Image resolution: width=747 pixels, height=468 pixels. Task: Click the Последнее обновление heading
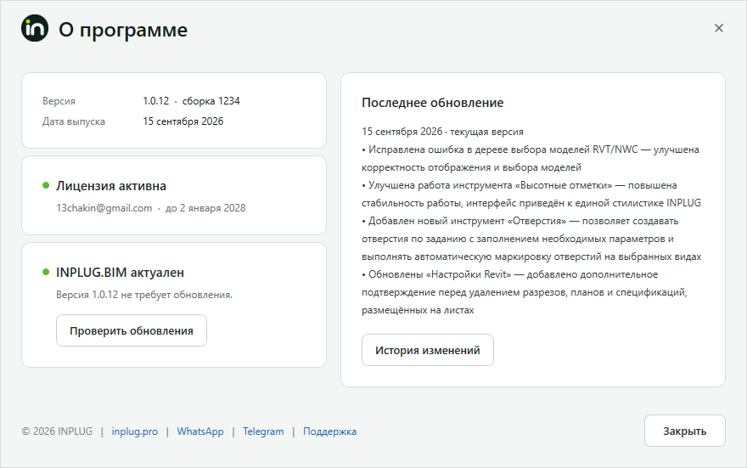coord(433,103)
